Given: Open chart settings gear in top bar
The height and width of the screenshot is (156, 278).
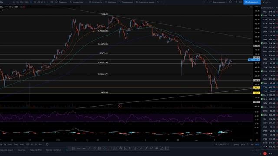Looking at the screenshot, I should [x=231, y=2].
